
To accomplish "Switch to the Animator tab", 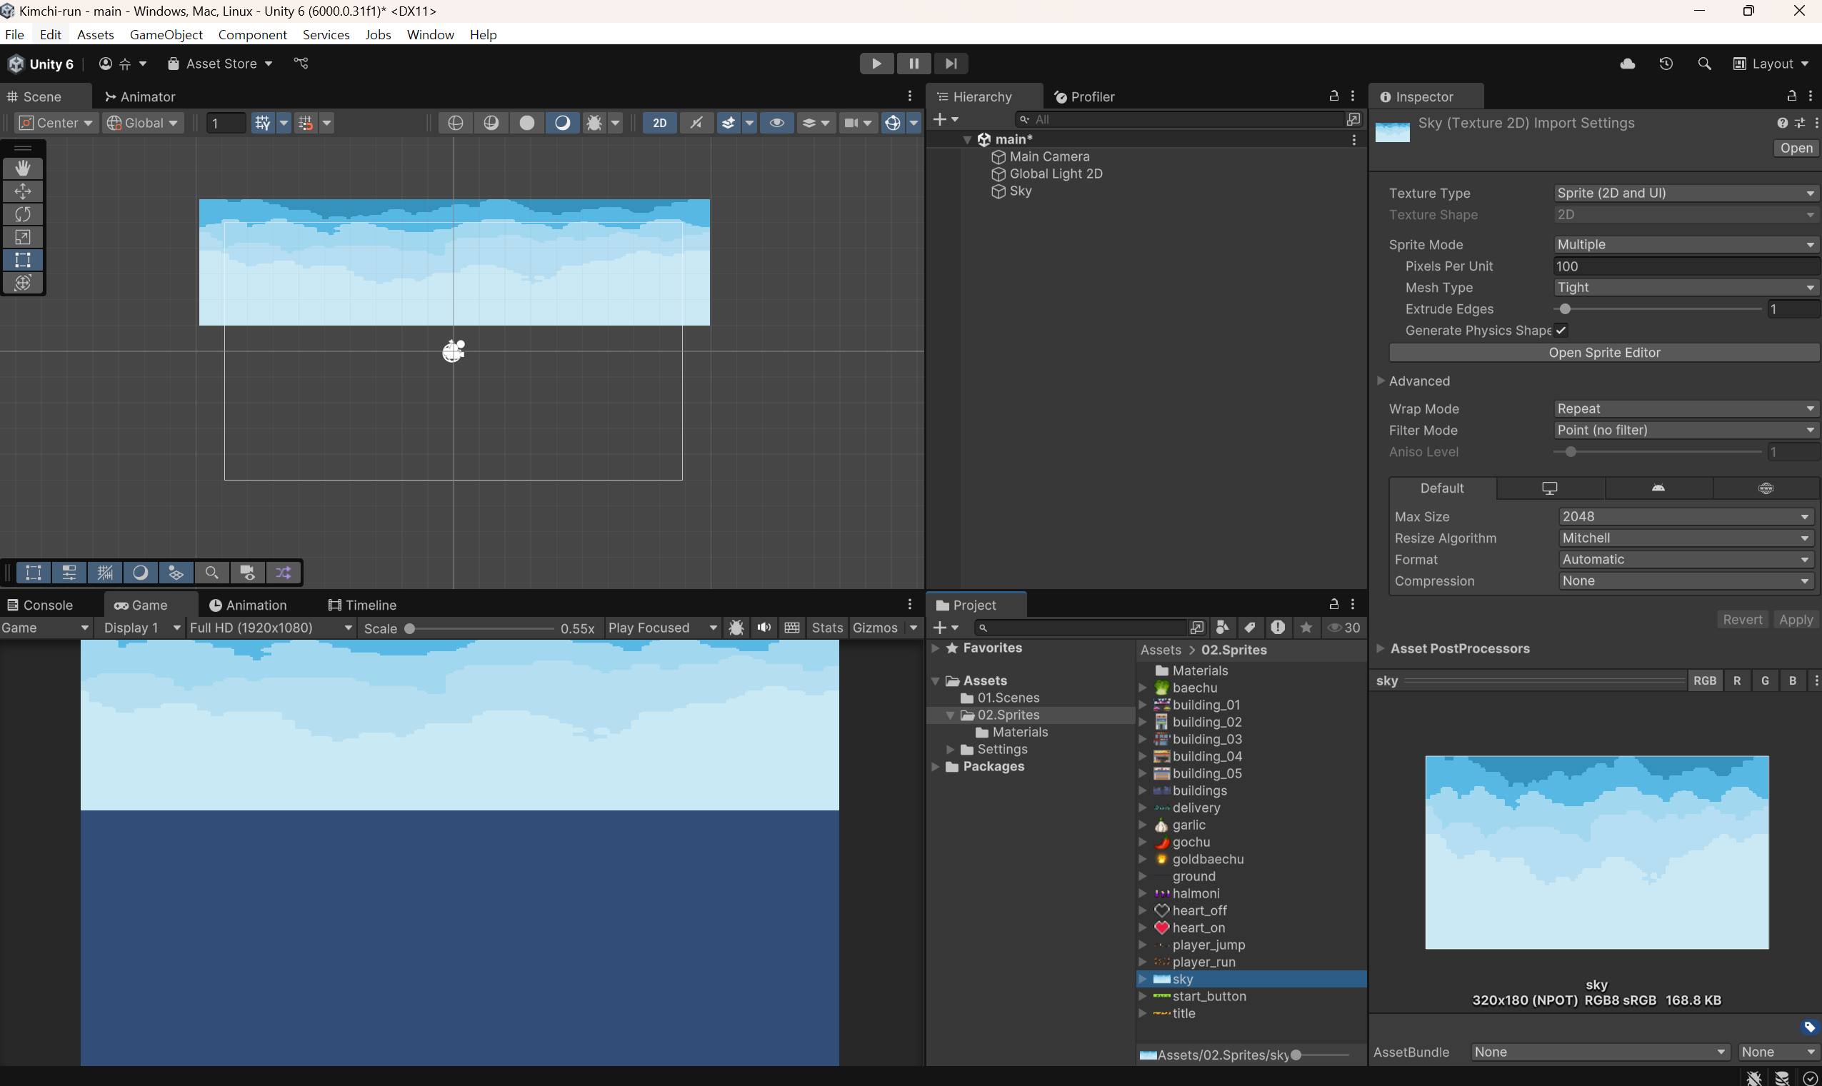I will [x=140, y=96].
